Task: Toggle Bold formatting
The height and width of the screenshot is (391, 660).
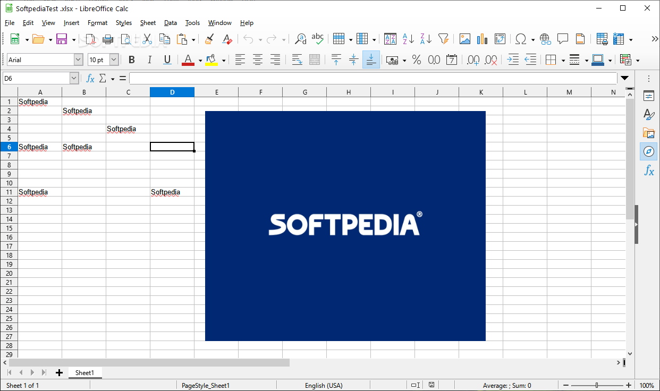Action: pos(132,60)
